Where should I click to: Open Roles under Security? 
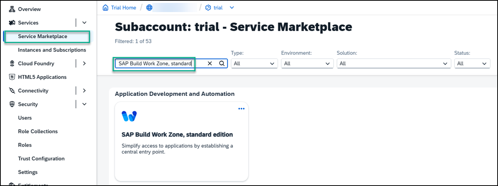25,145
